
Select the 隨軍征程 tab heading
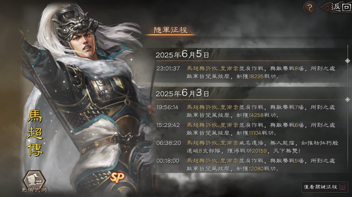171,30
